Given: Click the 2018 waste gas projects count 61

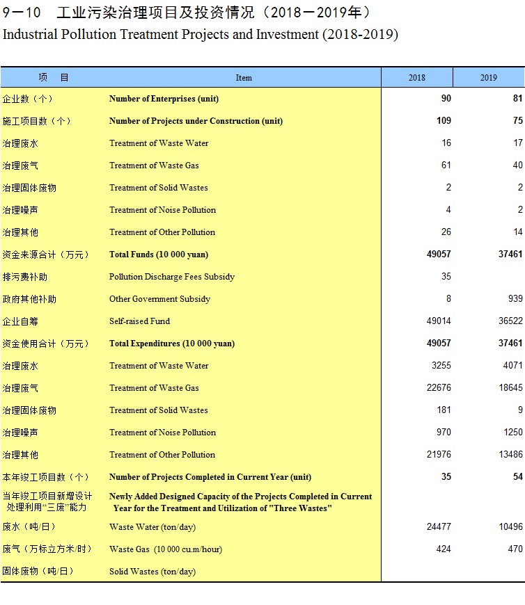Looking at the screenshot, I should point(446,166).
